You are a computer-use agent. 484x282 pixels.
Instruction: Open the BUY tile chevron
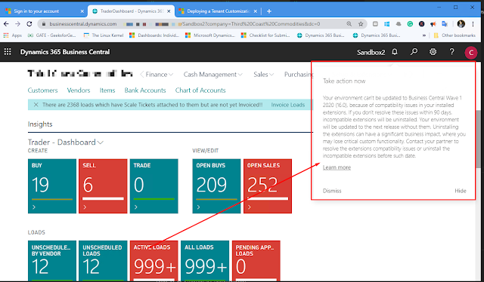(x=34, y=207)
